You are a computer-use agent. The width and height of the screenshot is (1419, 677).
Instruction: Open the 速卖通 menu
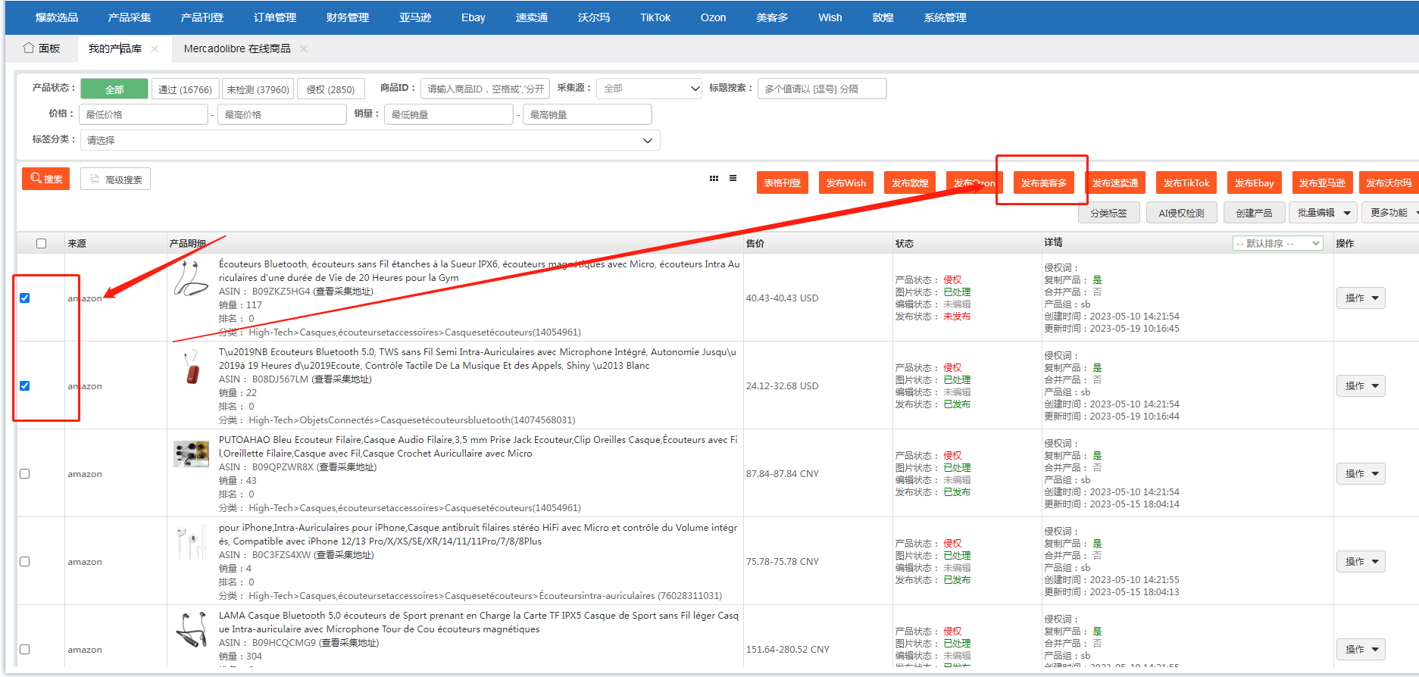click(532, 17)
